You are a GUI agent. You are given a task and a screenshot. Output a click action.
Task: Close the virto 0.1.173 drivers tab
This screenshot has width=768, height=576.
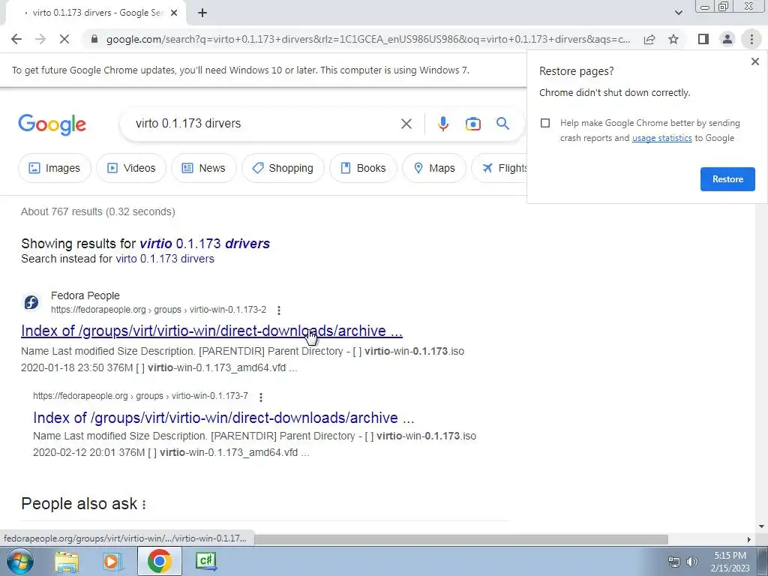[174, 13]
